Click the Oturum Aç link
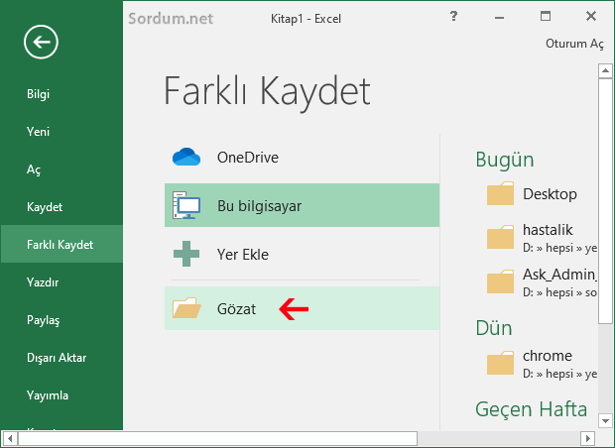 point(574,44)
